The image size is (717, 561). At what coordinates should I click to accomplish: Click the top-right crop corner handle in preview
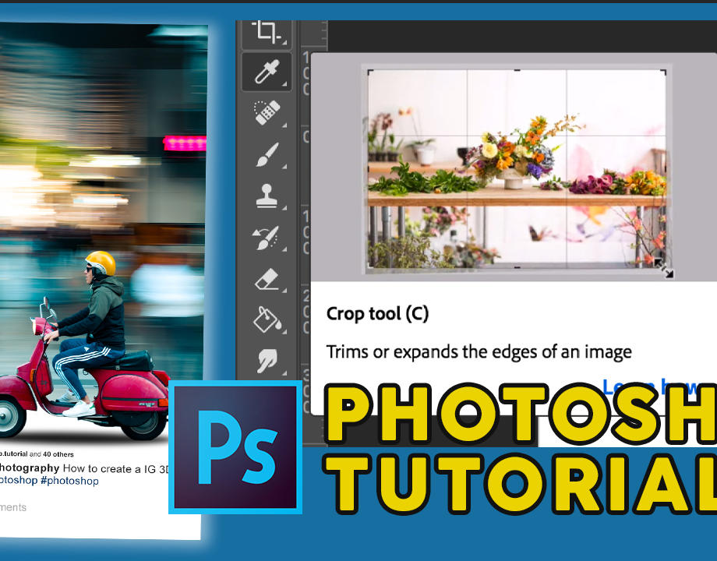pos(663,72)
